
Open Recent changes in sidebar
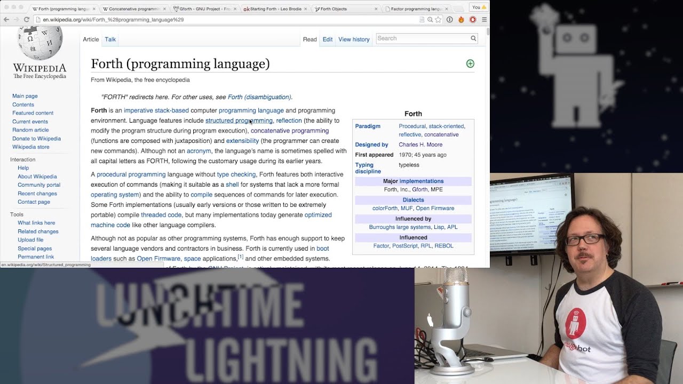pos(37,193)
